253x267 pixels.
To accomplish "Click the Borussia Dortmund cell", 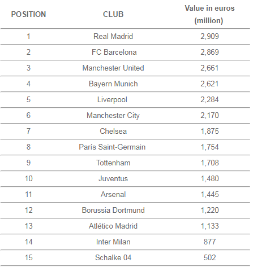I will click(x=113, y=210).
